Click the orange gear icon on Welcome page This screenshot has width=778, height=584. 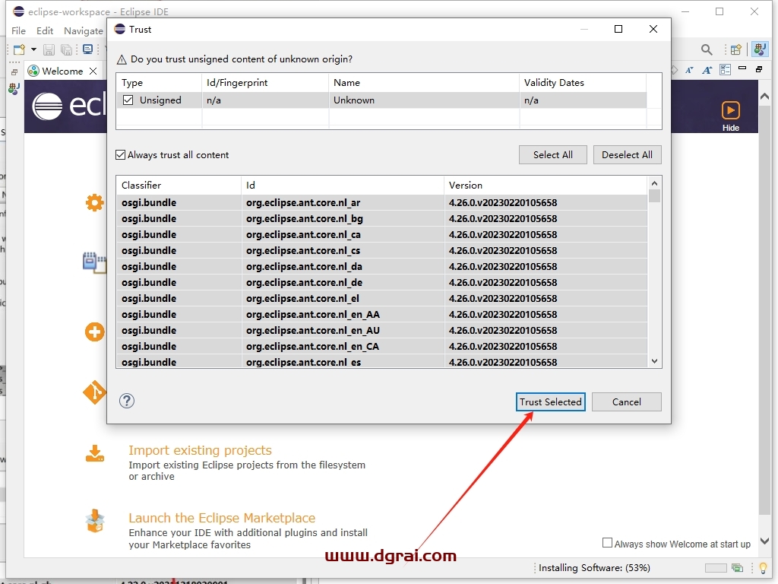94,202
